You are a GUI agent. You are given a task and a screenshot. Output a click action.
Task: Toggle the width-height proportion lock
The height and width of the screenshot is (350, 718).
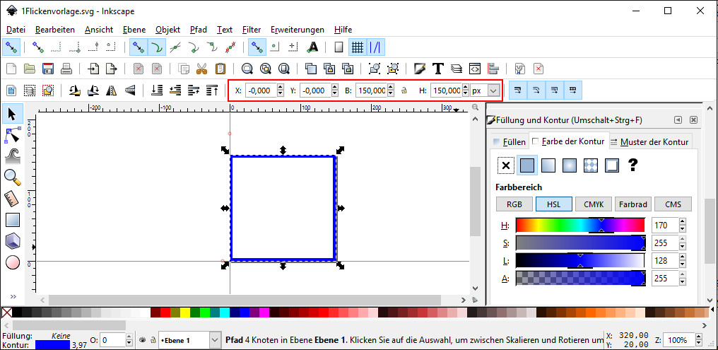404,91
